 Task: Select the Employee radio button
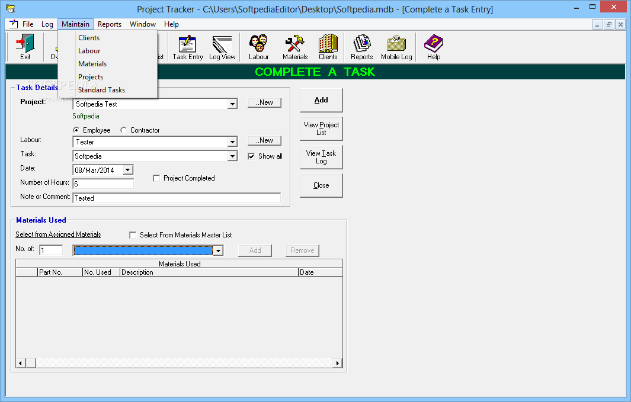coord(76,130)
